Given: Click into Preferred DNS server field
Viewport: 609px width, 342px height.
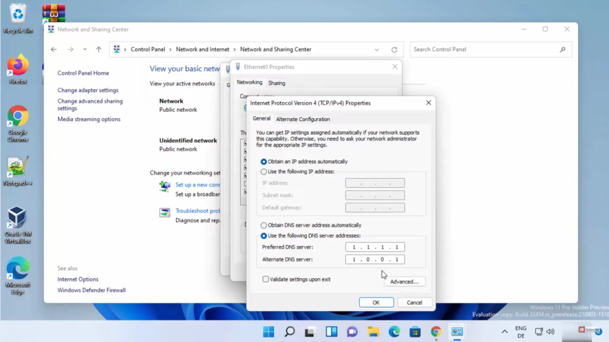Looking at the screenshot, I should click(375, 247).
